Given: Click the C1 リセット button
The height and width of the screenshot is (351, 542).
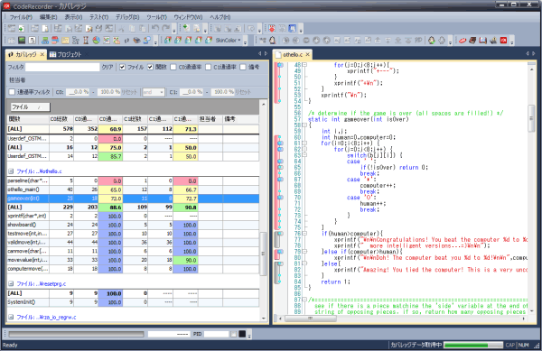Looking at the screenshot, I should tap(242, 92).
